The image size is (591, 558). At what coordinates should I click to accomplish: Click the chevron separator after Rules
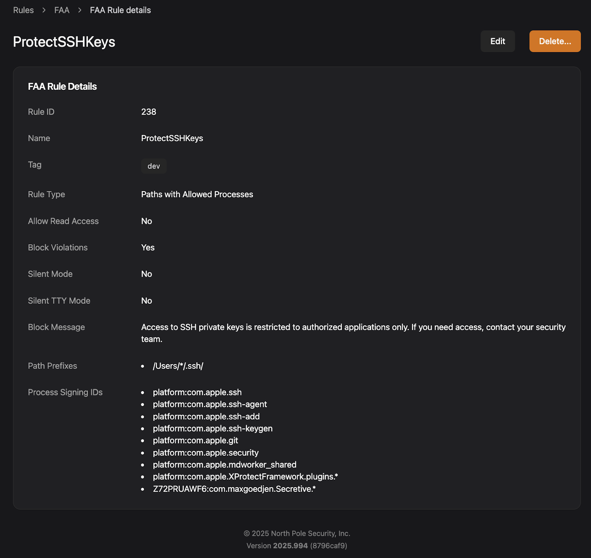tap(44, 10)
